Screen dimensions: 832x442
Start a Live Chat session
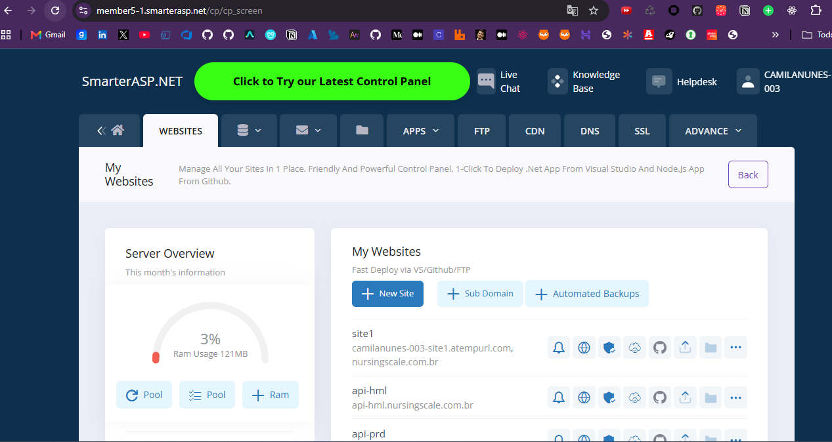[x=499, y=82]
